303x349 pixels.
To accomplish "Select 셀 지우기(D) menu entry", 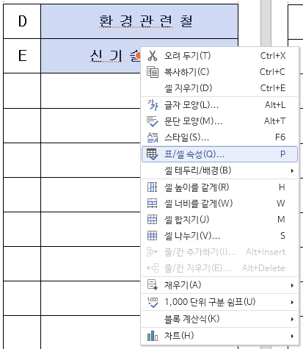I will (x=219, y=88).
